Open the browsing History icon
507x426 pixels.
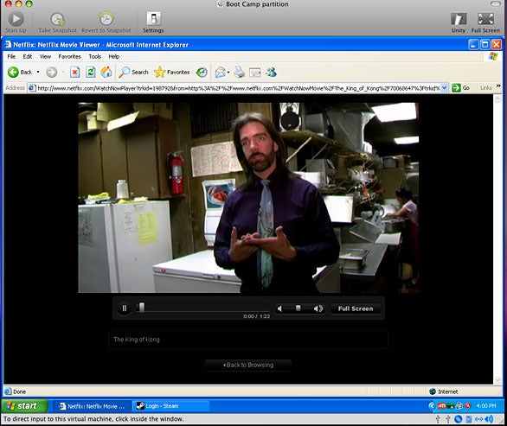click(x=202, y=72)
